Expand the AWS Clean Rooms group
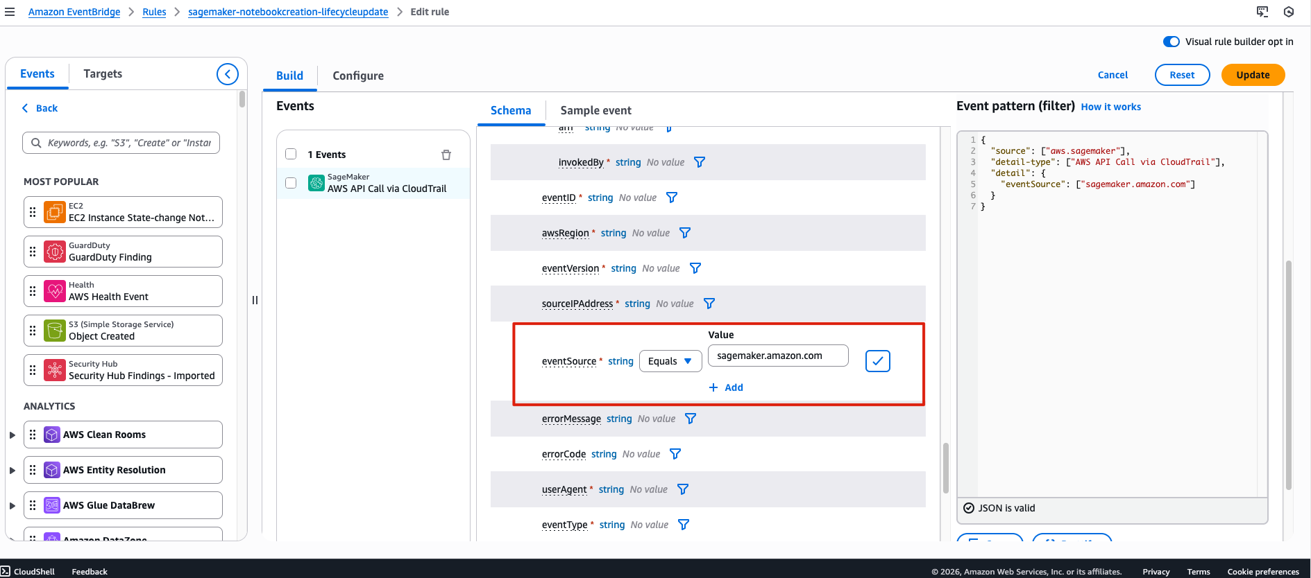This screenshot has height=578, width=1311. point(12,435)
